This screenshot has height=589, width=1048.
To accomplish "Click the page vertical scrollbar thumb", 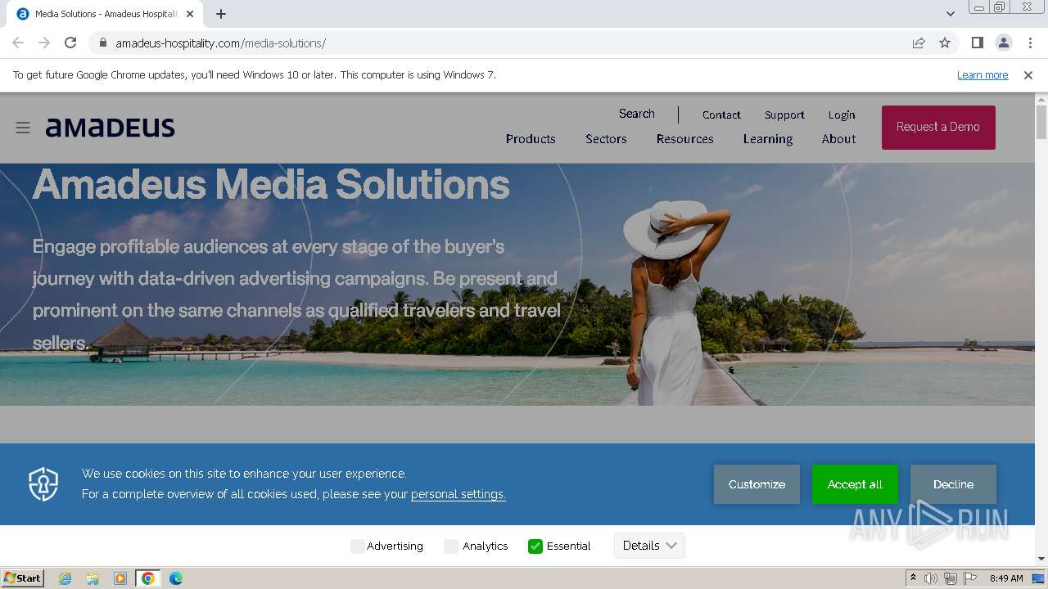I will (x=1041, y=123).
